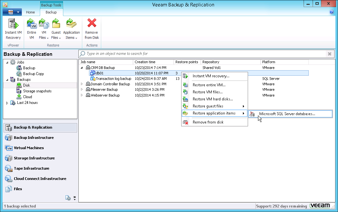Click the Disk backups icon
Screen dimensions: 338x212
19,85
